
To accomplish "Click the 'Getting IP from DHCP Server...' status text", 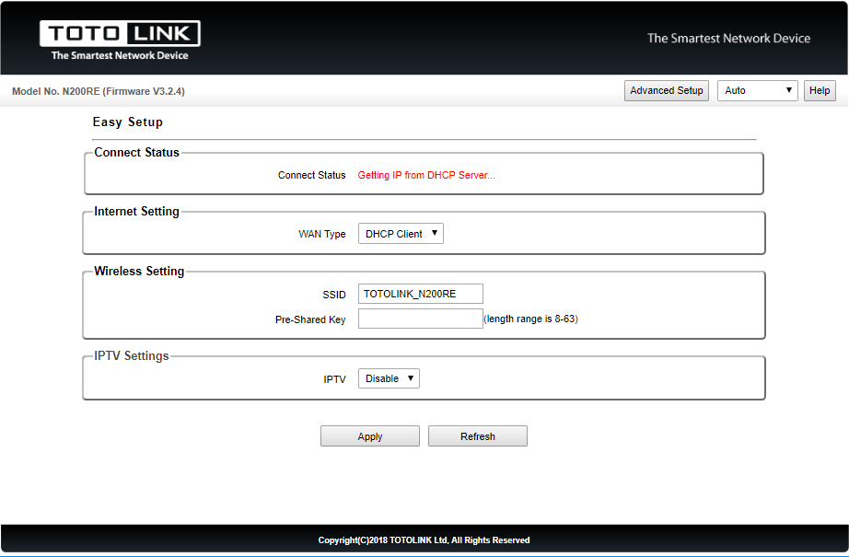I will coord(426,175).
